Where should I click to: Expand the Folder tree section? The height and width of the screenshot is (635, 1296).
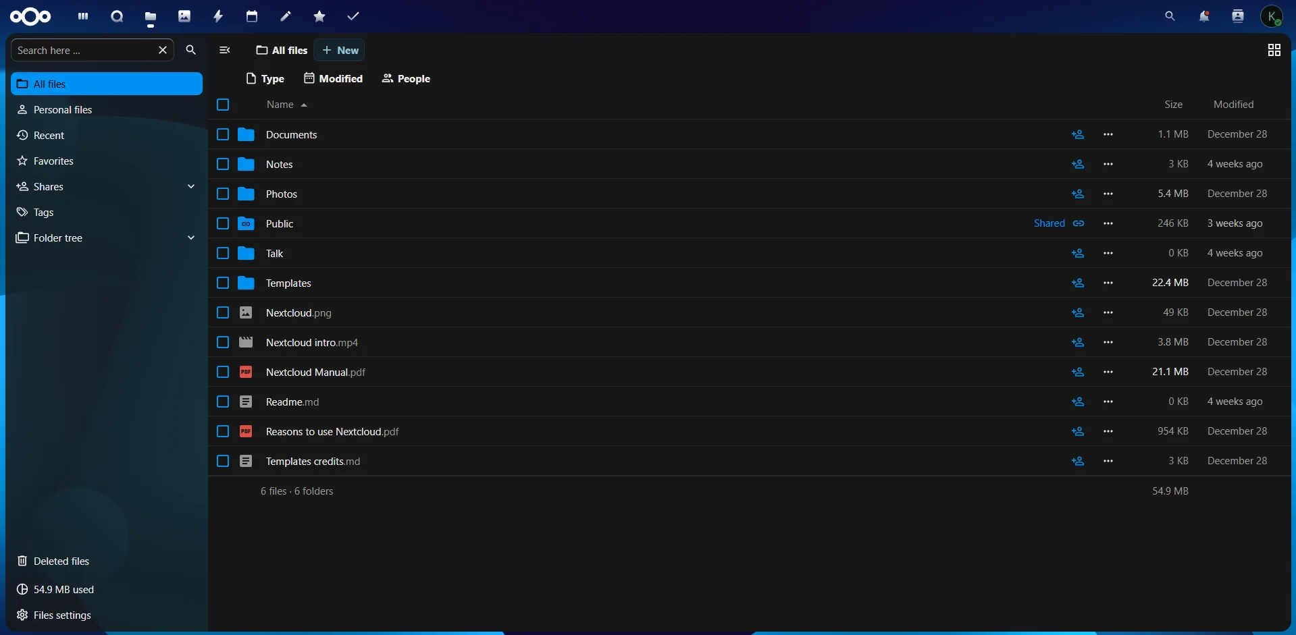[x=191, y=238]
